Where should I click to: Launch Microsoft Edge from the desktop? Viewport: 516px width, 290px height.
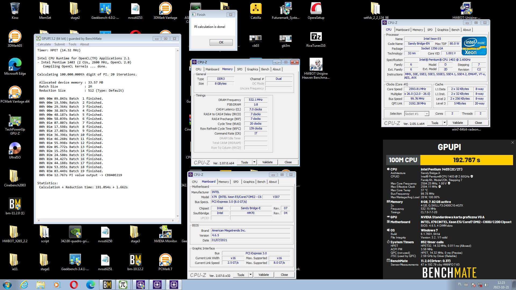pyautogui.click(x=15, y=67)
